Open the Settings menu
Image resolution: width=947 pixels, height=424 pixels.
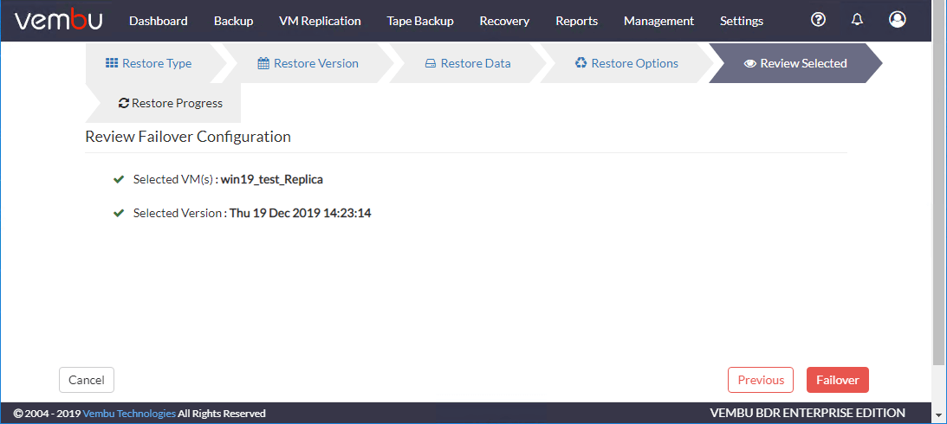point(742,21)
